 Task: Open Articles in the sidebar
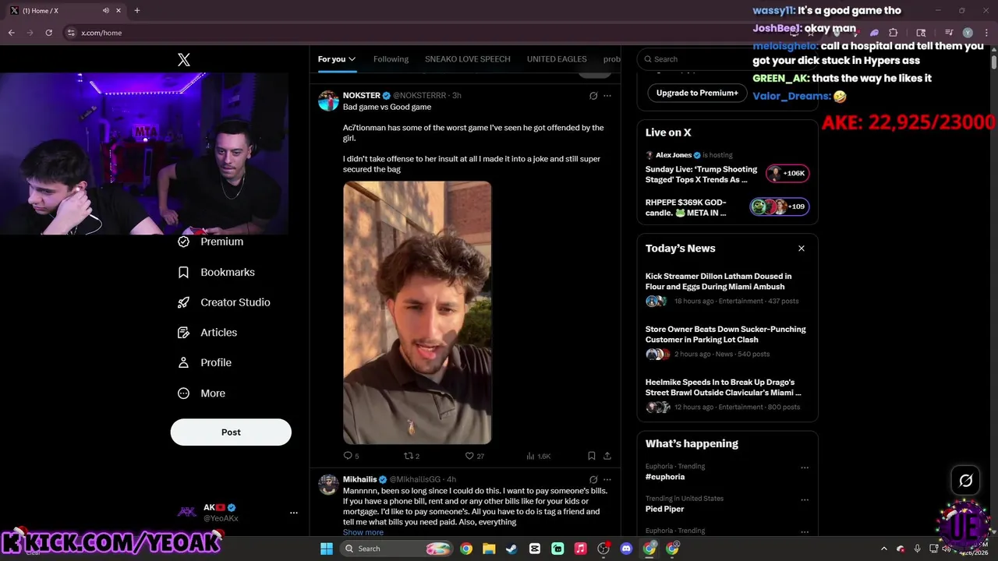pos(207,333)
